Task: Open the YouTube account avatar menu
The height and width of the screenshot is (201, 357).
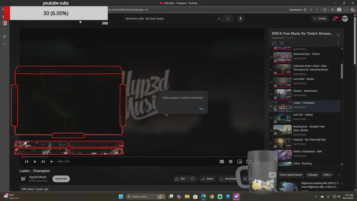Action: (x=345, y=19)
